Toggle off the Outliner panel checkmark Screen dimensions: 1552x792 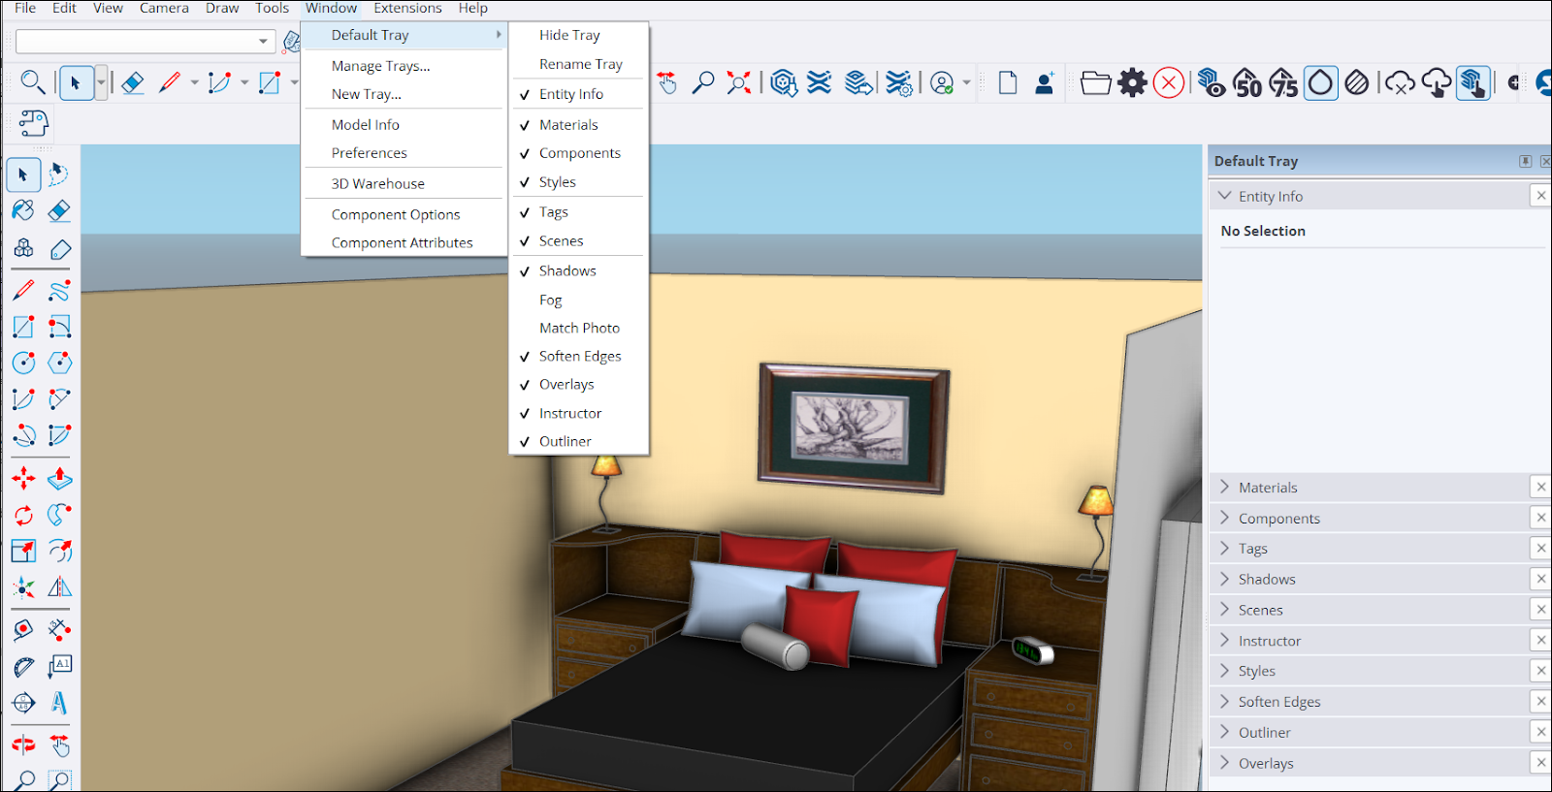coord(565,441)
